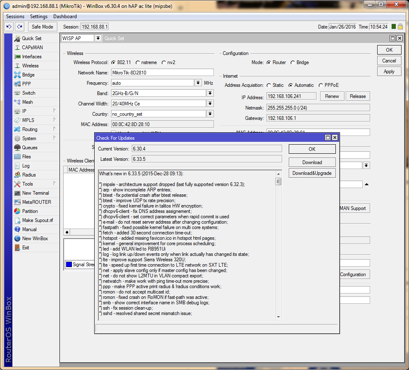Viewport: 409px width, 370px height.
Task: Expand the Band dropdown list
Action: 210,93
